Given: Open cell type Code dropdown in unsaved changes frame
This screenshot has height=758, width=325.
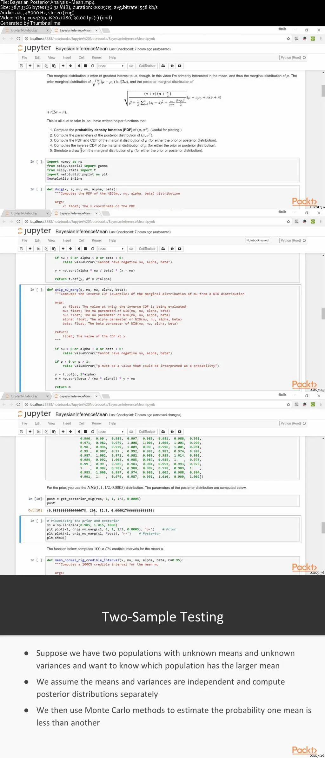Looking at the screenshot, I should (x=111, y=432).
